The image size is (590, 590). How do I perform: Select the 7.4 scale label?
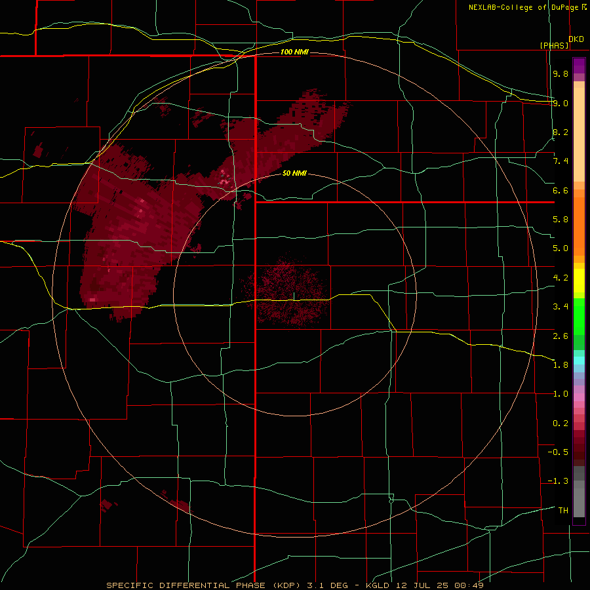tap(560, 161)
